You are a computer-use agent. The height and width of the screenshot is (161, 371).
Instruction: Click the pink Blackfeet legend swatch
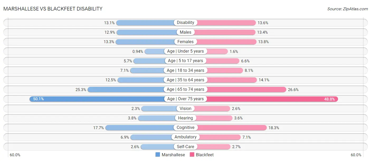(192, 155)
